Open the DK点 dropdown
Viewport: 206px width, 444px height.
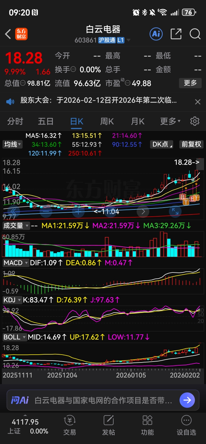161,144
